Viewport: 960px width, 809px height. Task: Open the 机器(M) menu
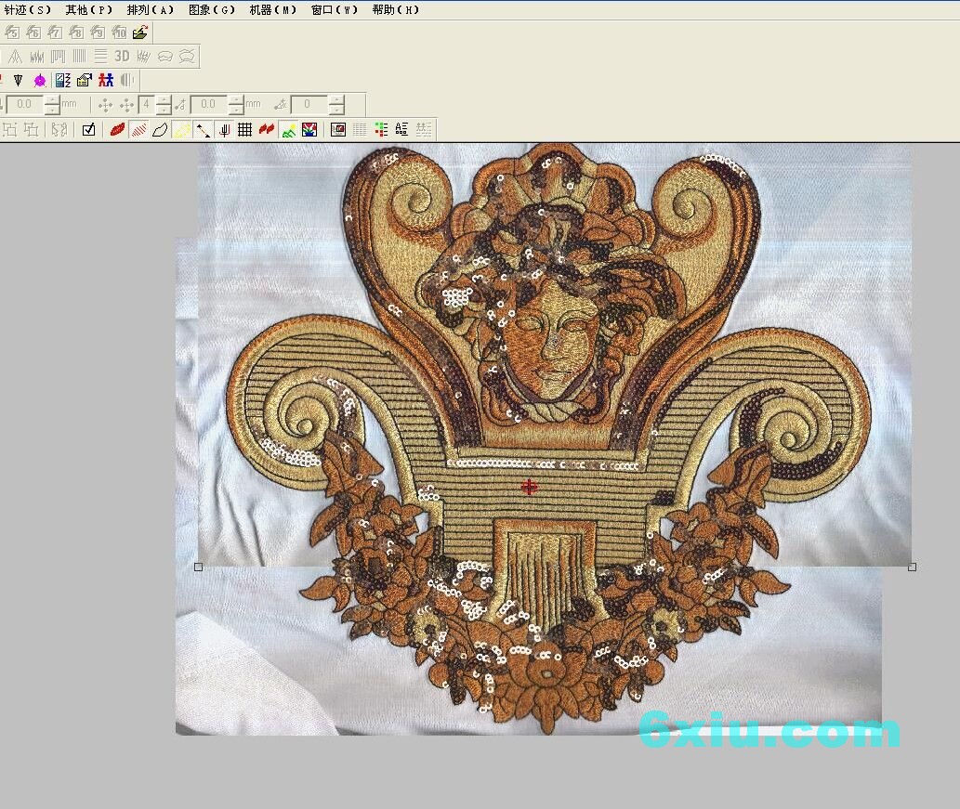[273, 9]
